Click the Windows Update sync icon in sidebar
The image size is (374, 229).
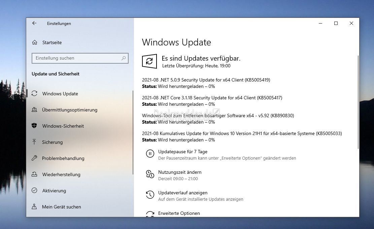[34, 94]
